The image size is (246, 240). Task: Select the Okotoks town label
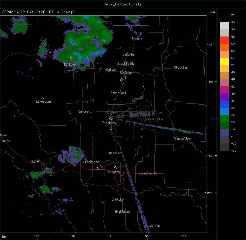118,200
